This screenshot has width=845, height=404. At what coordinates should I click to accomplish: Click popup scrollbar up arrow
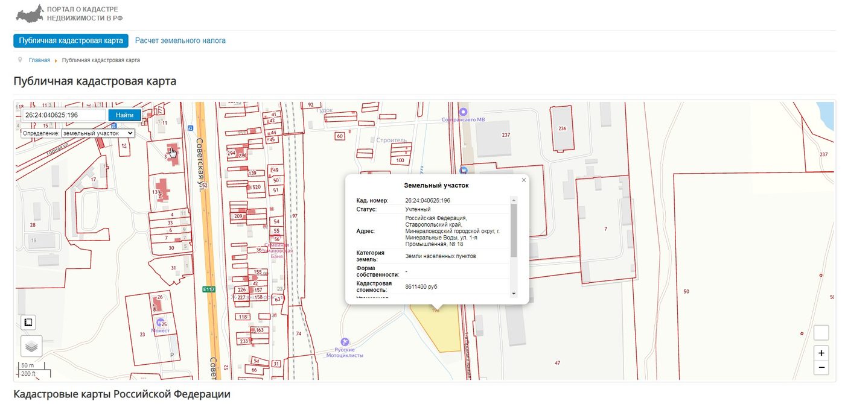[x=514, y=200]
